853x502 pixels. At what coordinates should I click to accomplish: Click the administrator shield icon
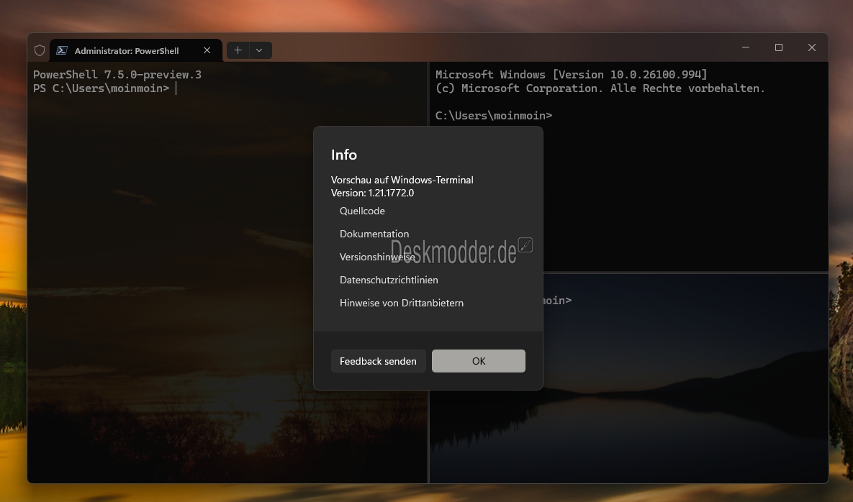(39, 50)
